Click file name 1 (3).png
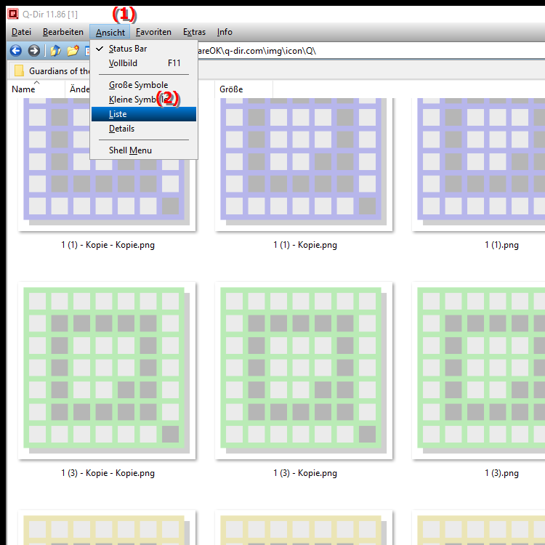The height and width of the screenshot is (545, 545). click(501, 473)
